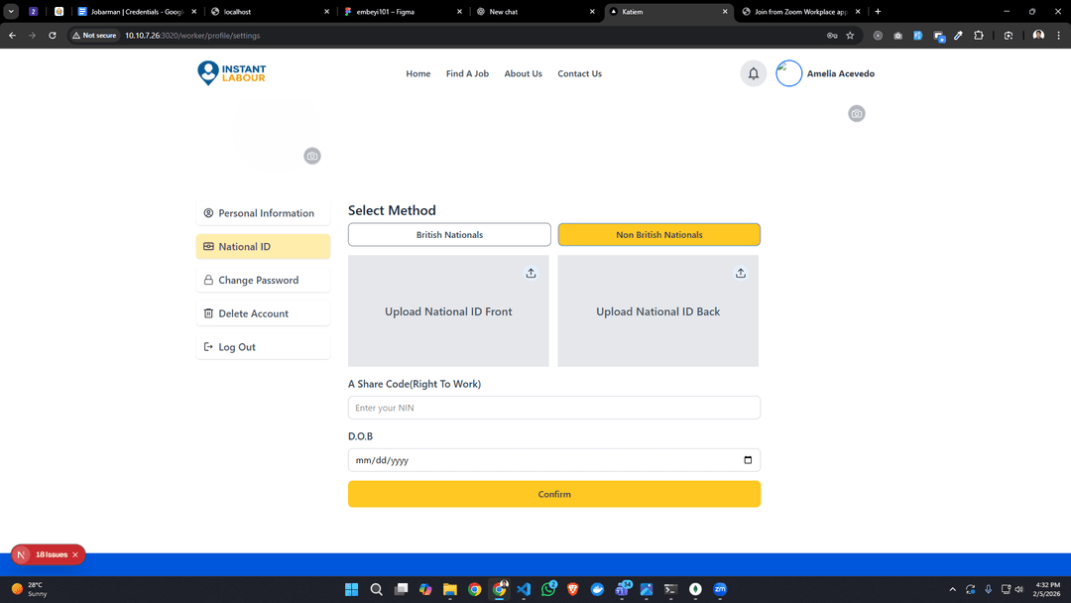This screenshot has width=1071, height=603.
Task: Bookmark this page with star icon
Action: 850,36
